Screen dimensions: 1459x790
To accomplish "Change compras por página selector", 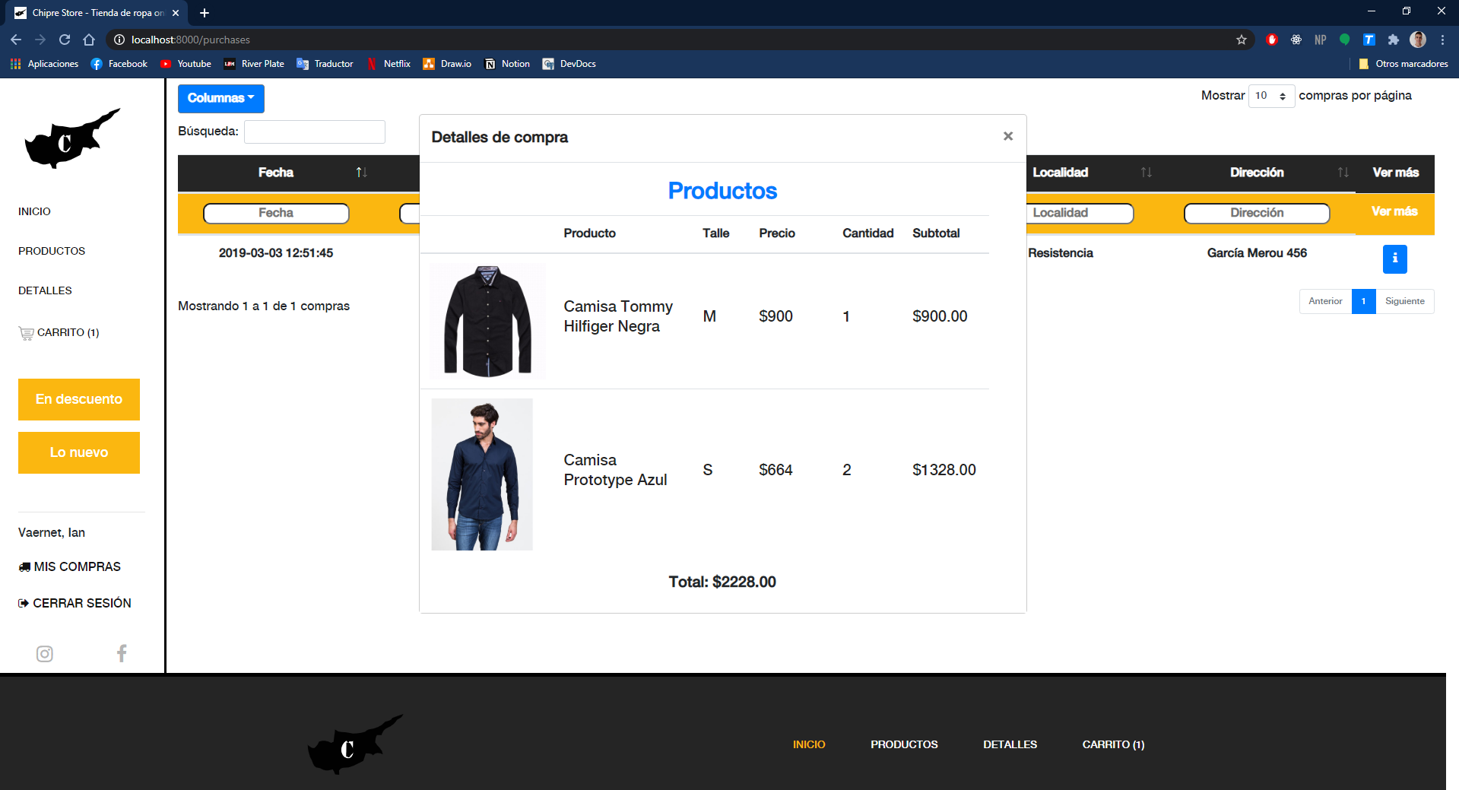I will [x=1271, y=96].
